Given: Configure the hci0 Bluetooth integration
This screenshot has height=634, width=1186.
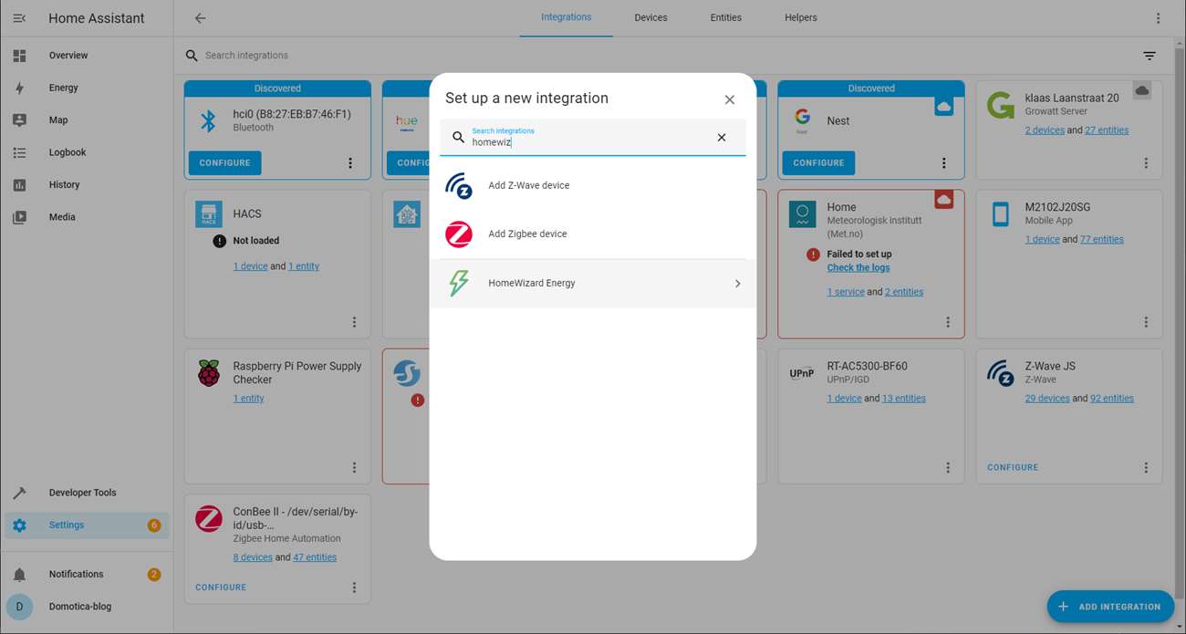Looking at the screenshot, I should [x=225, y=163].
